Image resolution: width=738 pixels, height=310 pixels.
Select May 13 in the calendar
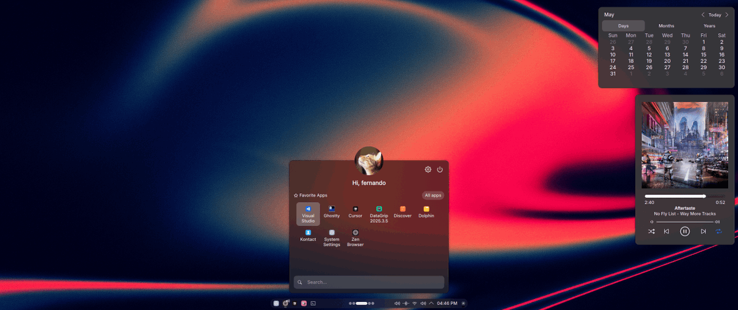click(x=667, y=55)
